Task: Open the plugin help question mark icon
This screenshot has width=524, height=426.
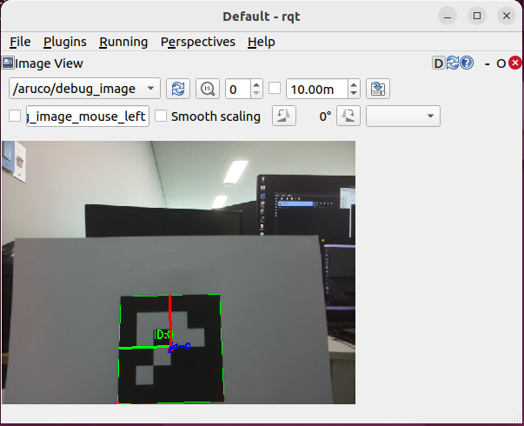Action: pyautogui.click(x=467, y=63)
